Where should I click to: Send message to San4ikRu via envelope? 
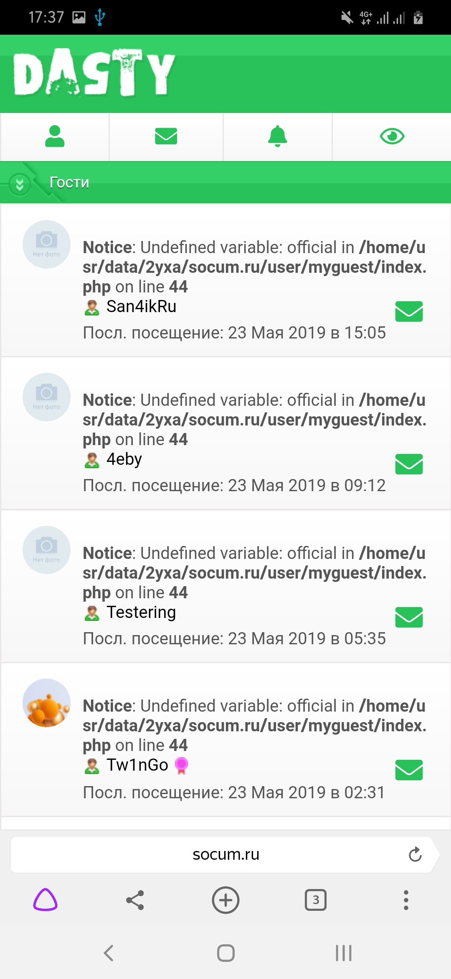[x=409, y=311]
